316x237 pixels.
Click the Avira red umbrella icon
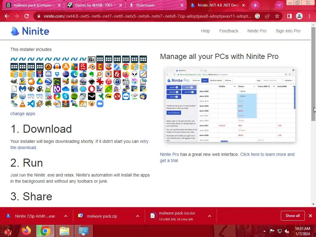[x=83, y=67]
